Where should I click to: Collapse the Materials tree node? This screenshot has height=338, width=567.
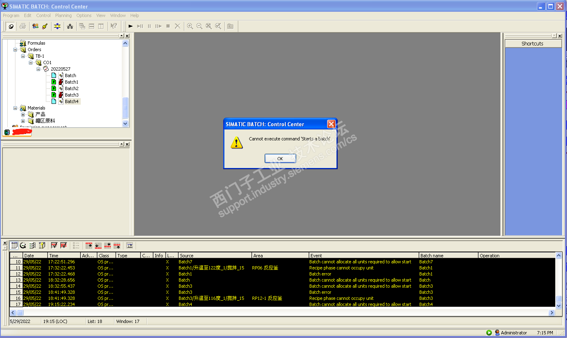[15, 108]
